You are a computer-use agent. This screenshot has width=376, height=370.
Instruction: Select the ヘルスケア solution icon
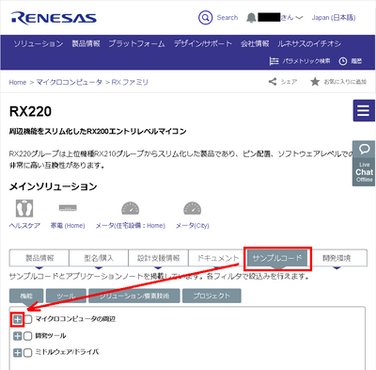click(x=24, y=209)
